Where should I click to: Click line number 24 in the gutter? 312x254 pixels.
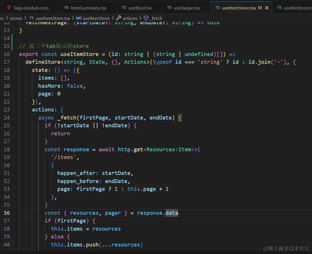(7, 118)
